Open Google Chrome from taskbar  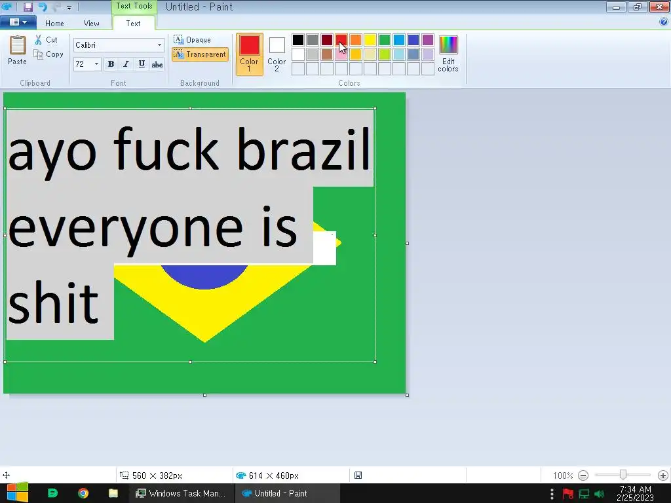pos(83,493)
